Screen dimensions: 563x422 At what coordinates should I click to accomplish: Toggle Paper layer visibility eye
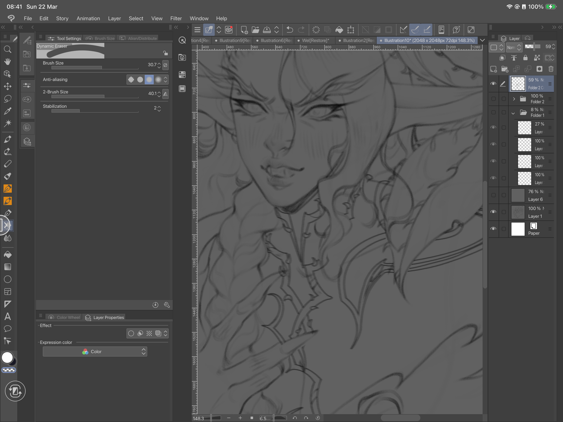coord(493,229)
